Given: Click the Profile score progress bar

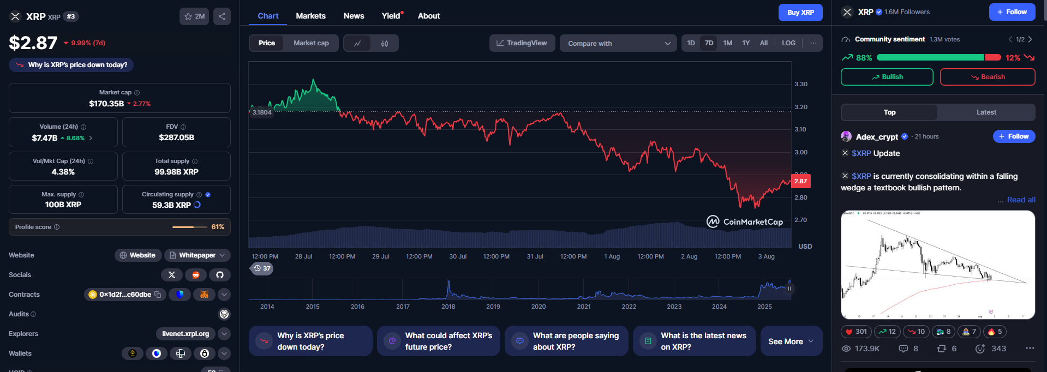Looking at the screenshot, I should pyautogui.click(x=190, y=227).
